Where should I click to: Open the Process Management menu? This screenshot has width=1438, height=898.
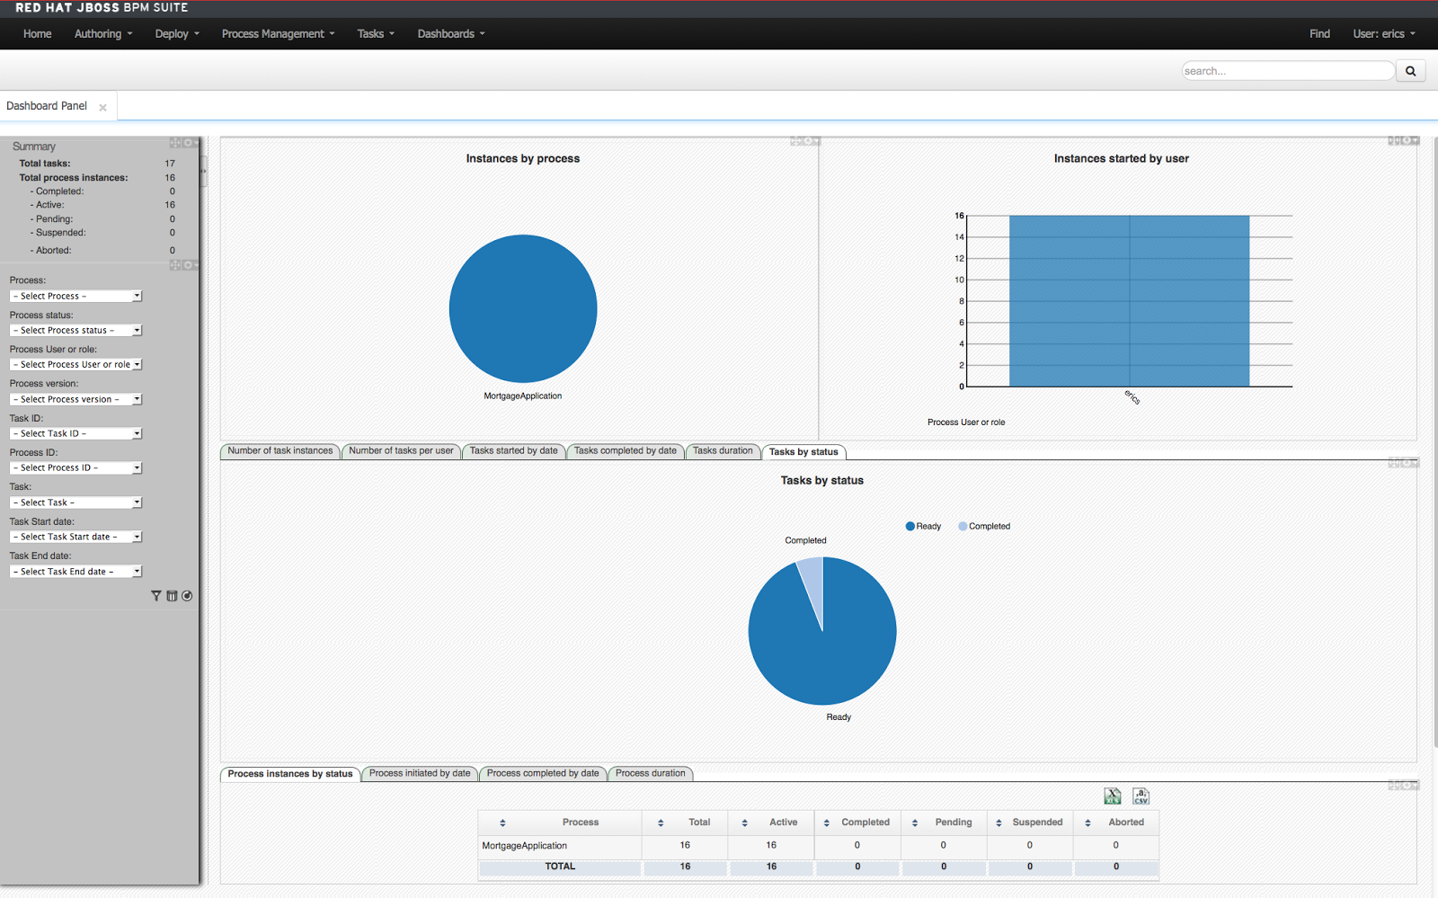point(278,33)
